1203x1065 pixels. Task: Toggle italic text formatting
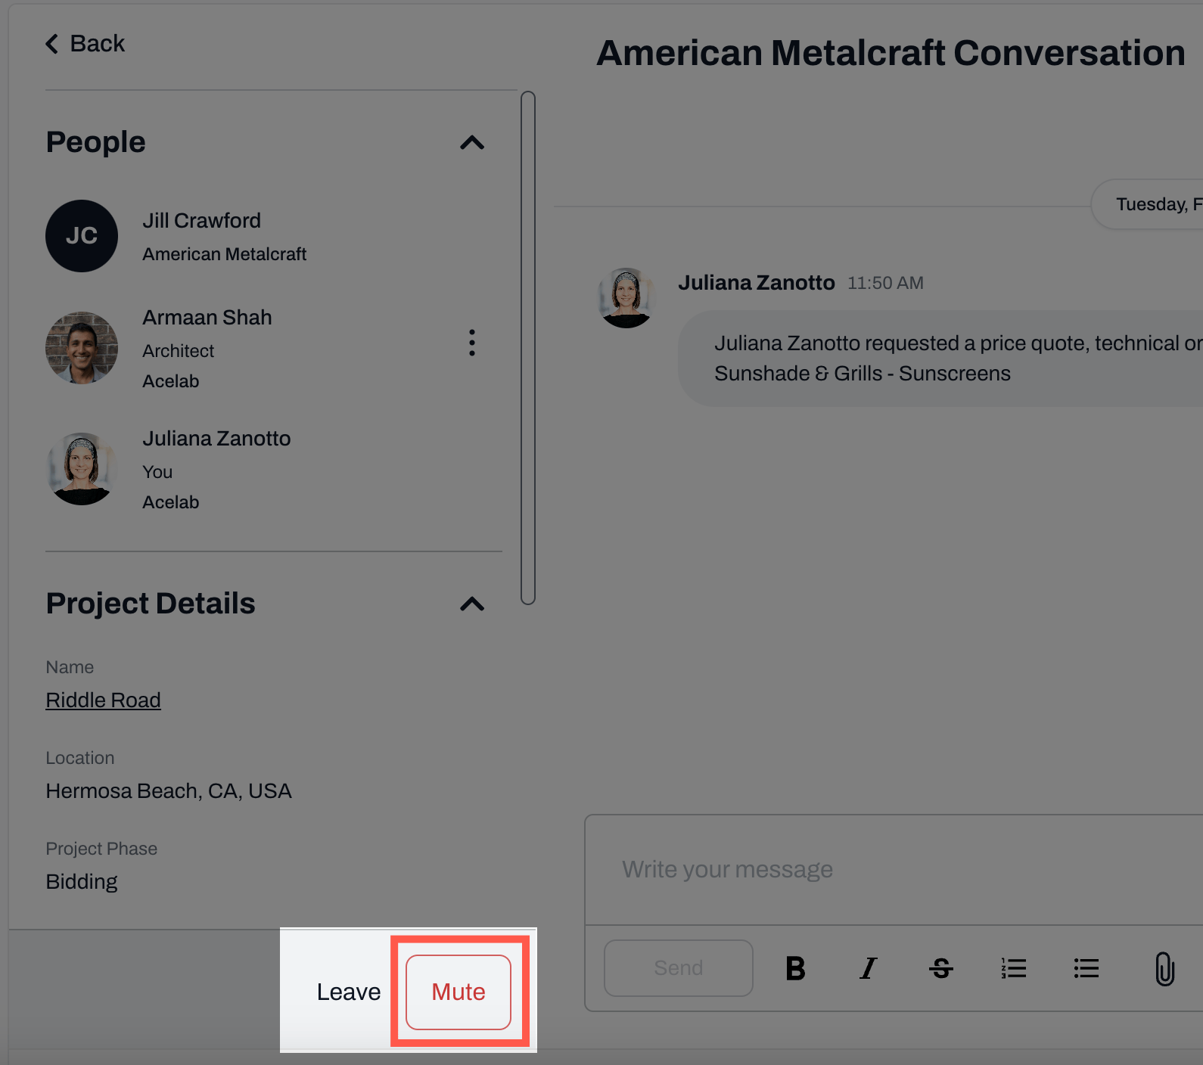click(x=868, y=968)
